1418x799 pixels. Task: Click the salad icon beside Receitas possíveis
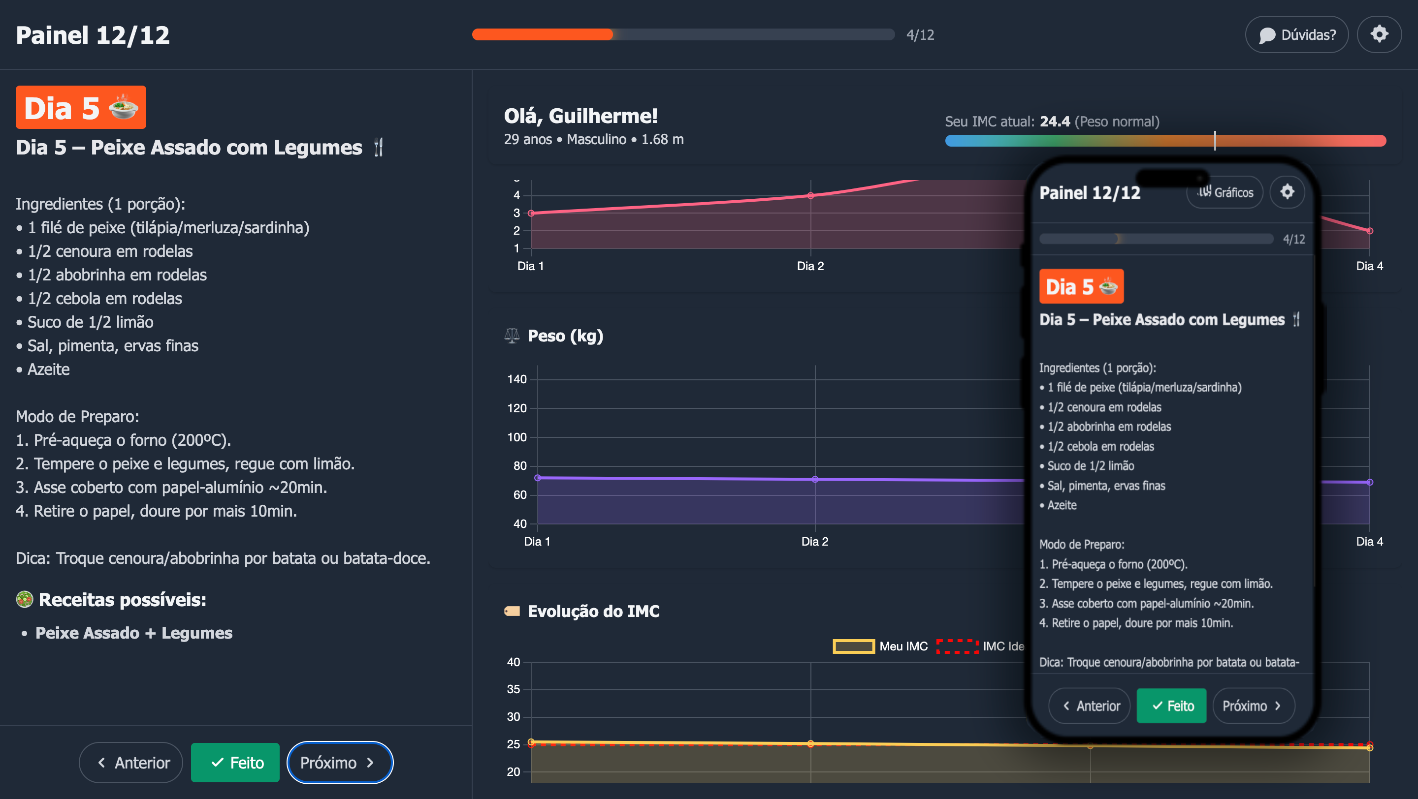pos(24,599)
